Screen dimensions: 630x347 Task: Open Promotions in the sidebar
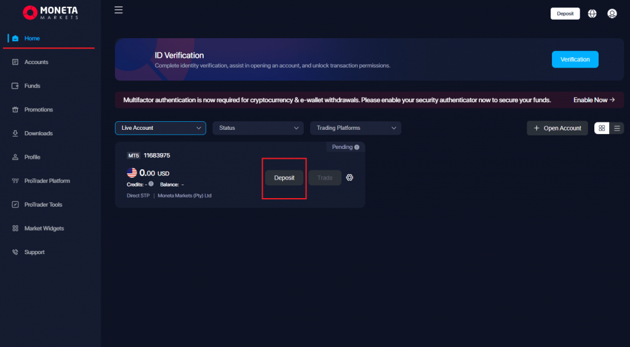pos(39,110)
